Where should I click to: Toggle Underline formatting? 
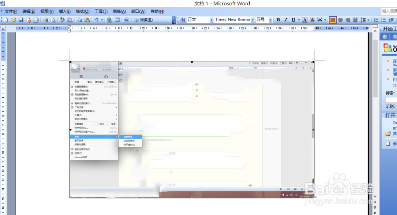point(293,20)
